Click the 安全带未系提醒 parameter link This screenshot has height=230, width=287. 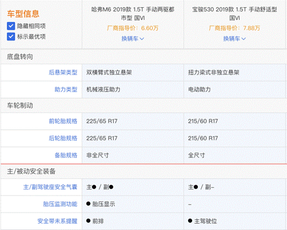point(57,221)
